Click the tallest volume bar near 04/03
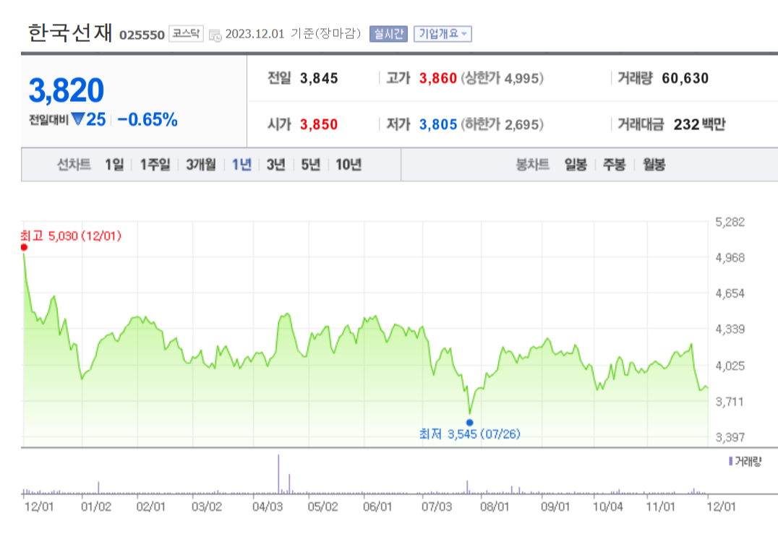Image resolution: width=778 pixels, height=534 pixels. (278, 473)
